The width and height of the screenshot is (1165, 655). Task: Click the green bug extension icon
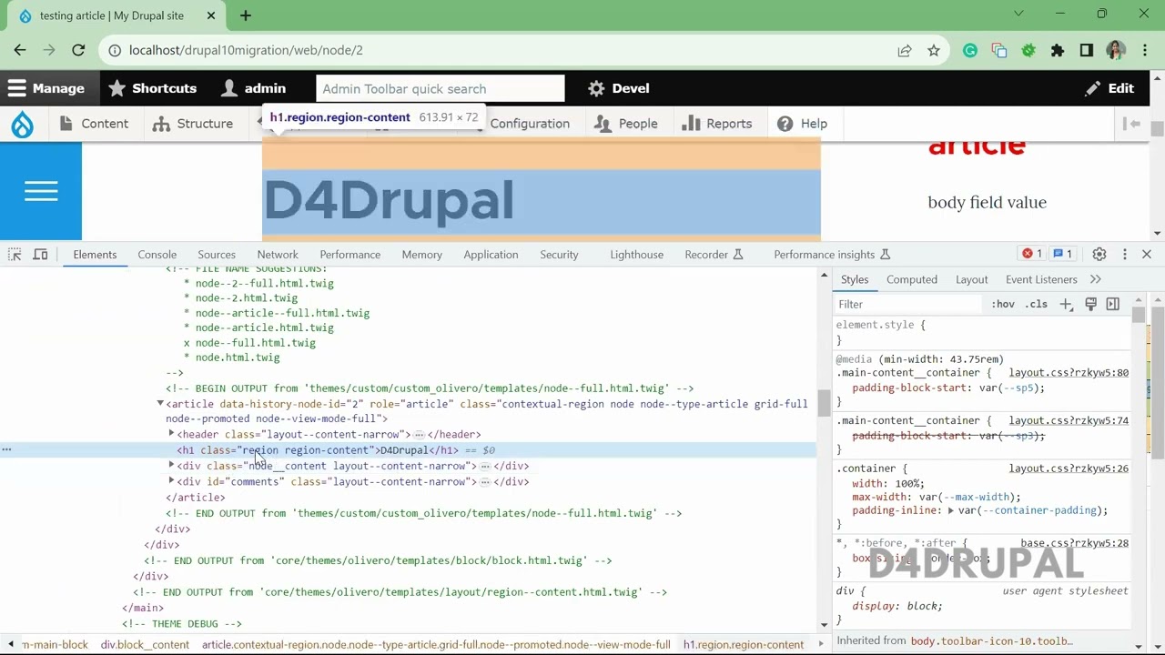tap(1028, 51)
